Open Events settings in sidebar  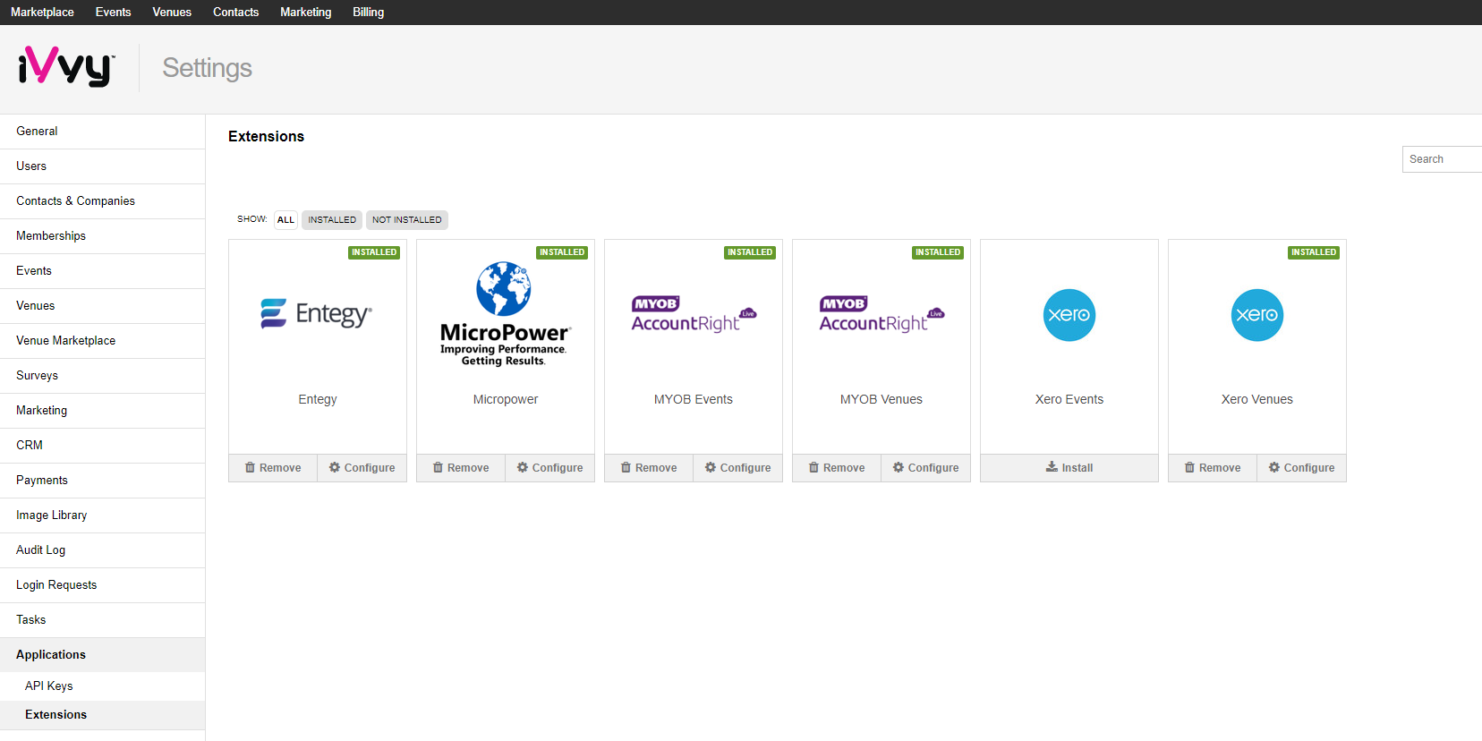tap(102, 271)
